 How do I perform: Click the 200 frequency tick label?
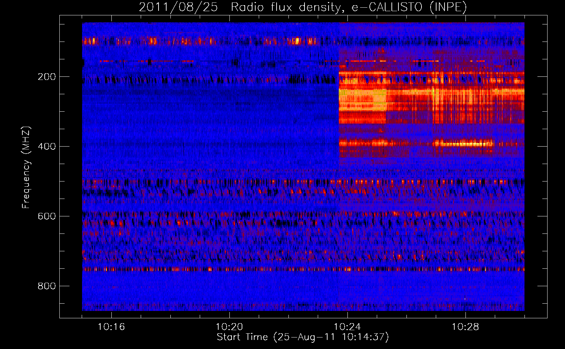(x=47, y=77)
